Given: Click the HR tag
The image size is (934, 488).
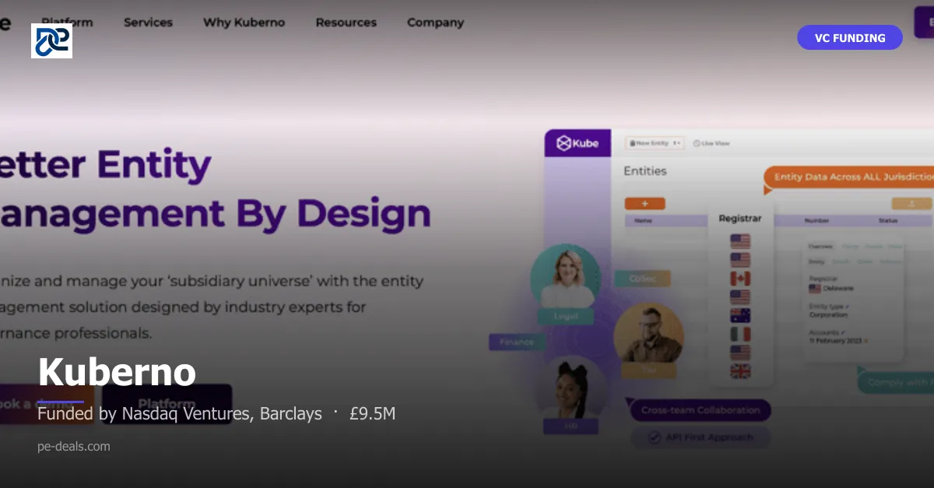Looking at the screenshot, I should [571, 427].
